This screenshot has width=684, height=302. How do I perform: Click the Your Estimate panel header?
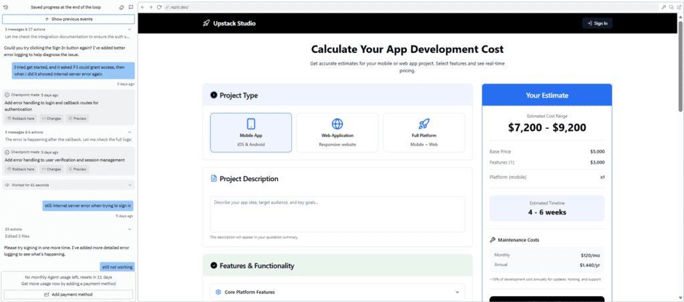pos(547,95)
